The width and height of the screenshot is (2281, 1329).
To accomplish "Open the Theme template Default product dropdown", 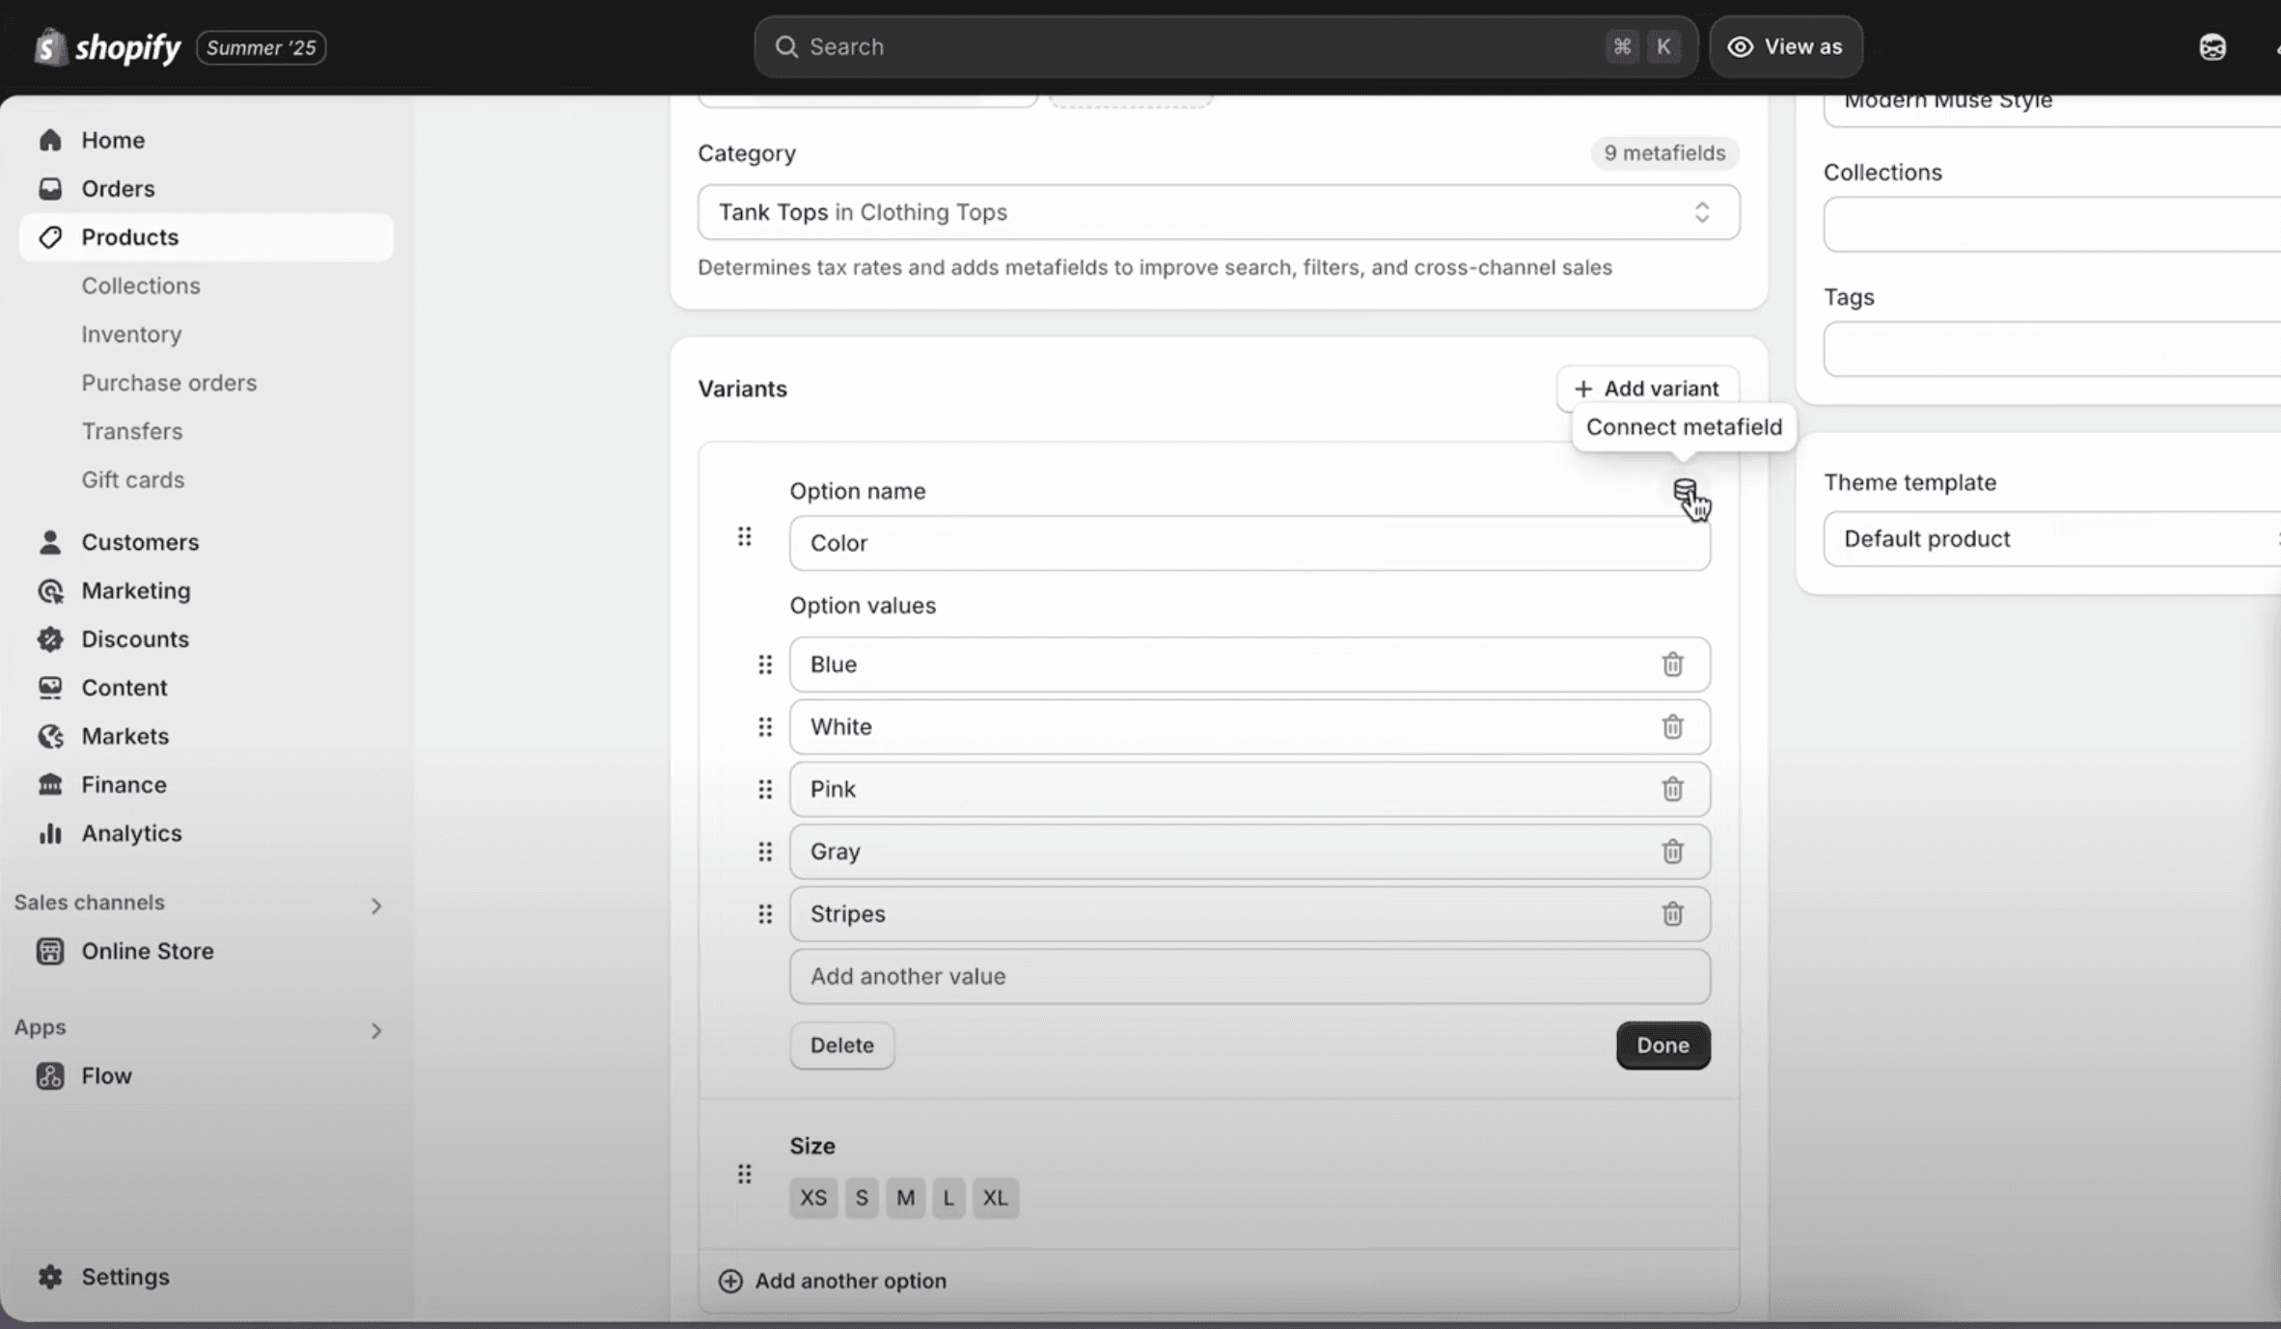I will 2052,538.
